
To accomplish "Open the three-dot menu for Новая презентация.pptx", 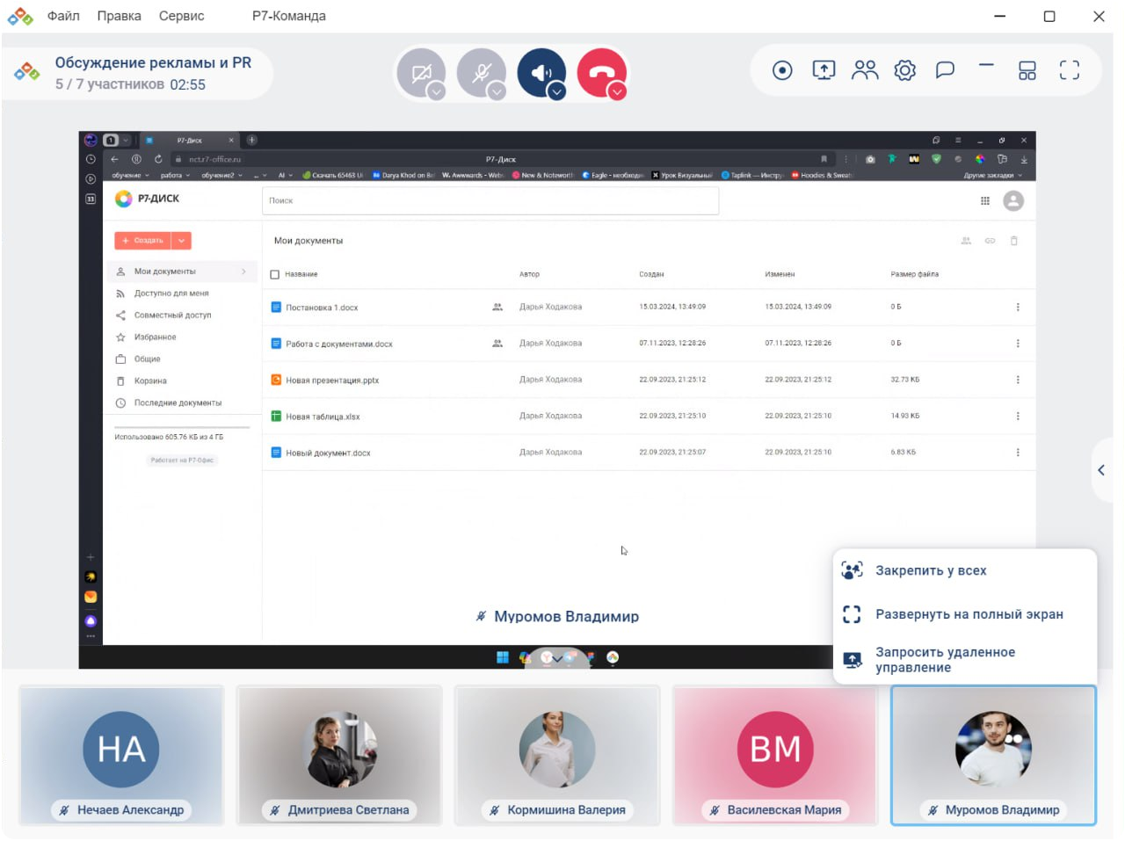I will pyautogui.click(x=1018, y=380).
